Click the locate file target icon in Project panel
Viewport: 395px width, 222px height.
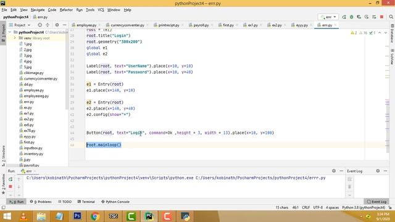click(x=39, y=25)
